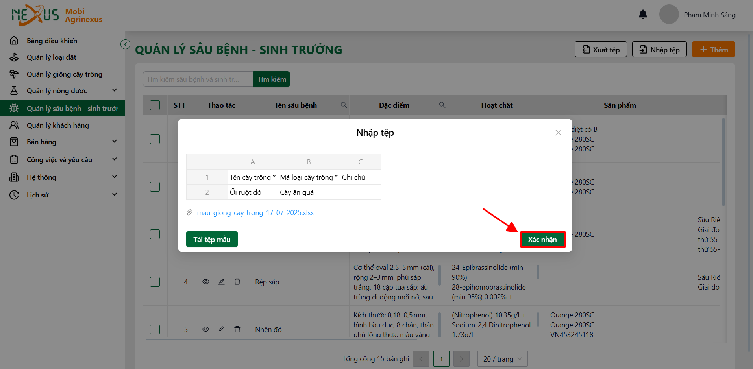753x369 pixels.
Task: Tick the checkbox of the first table row
Action: coord(155,139)
